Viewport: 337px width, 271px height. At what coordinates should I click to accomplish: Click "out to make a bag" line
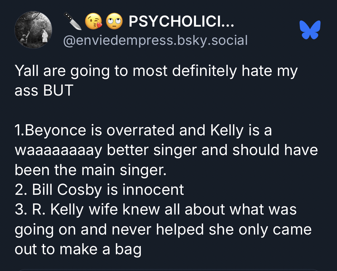pos(78,249)
